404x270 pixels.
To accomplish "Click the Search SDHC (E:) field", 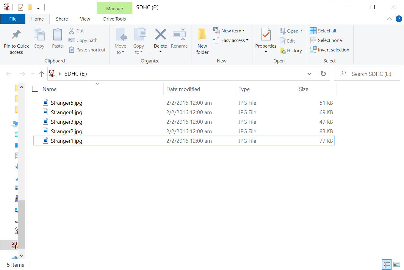I will 371,74.
